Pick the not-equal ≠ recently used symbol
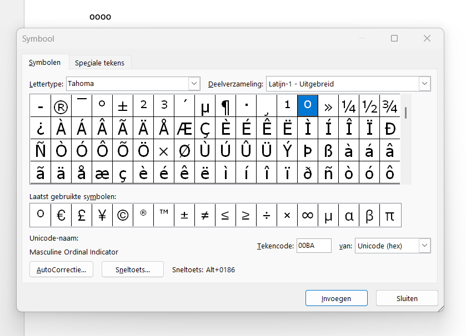Image resolution: width=466 pixels, height=336 pixels. tap(205, 215)
